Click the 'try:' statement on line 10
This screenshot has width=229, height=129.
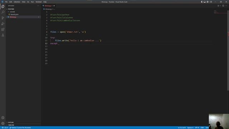point(53,38)
